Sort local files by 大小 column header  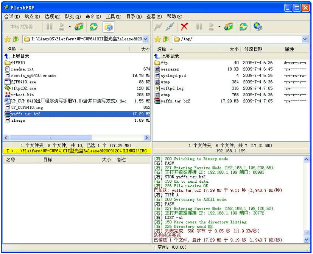(140, 49)
